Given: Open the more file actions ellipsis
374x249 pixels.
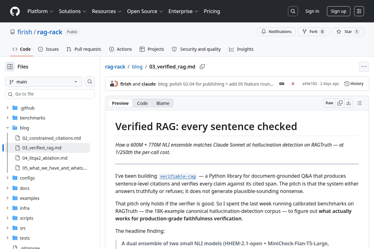Looking at the screenshot, I should [x=364, y=67].
